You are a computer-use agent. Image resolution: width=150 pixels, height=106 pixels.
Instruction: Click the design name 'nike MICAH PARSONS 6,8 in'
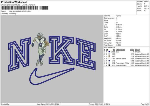coord(20,11)
